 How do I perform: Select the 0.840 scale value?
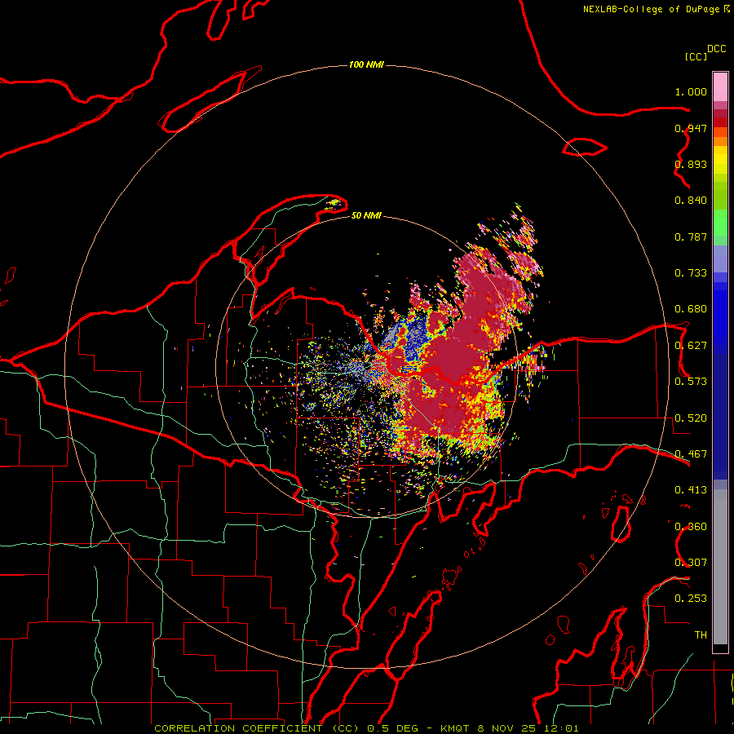pos(691,201)
